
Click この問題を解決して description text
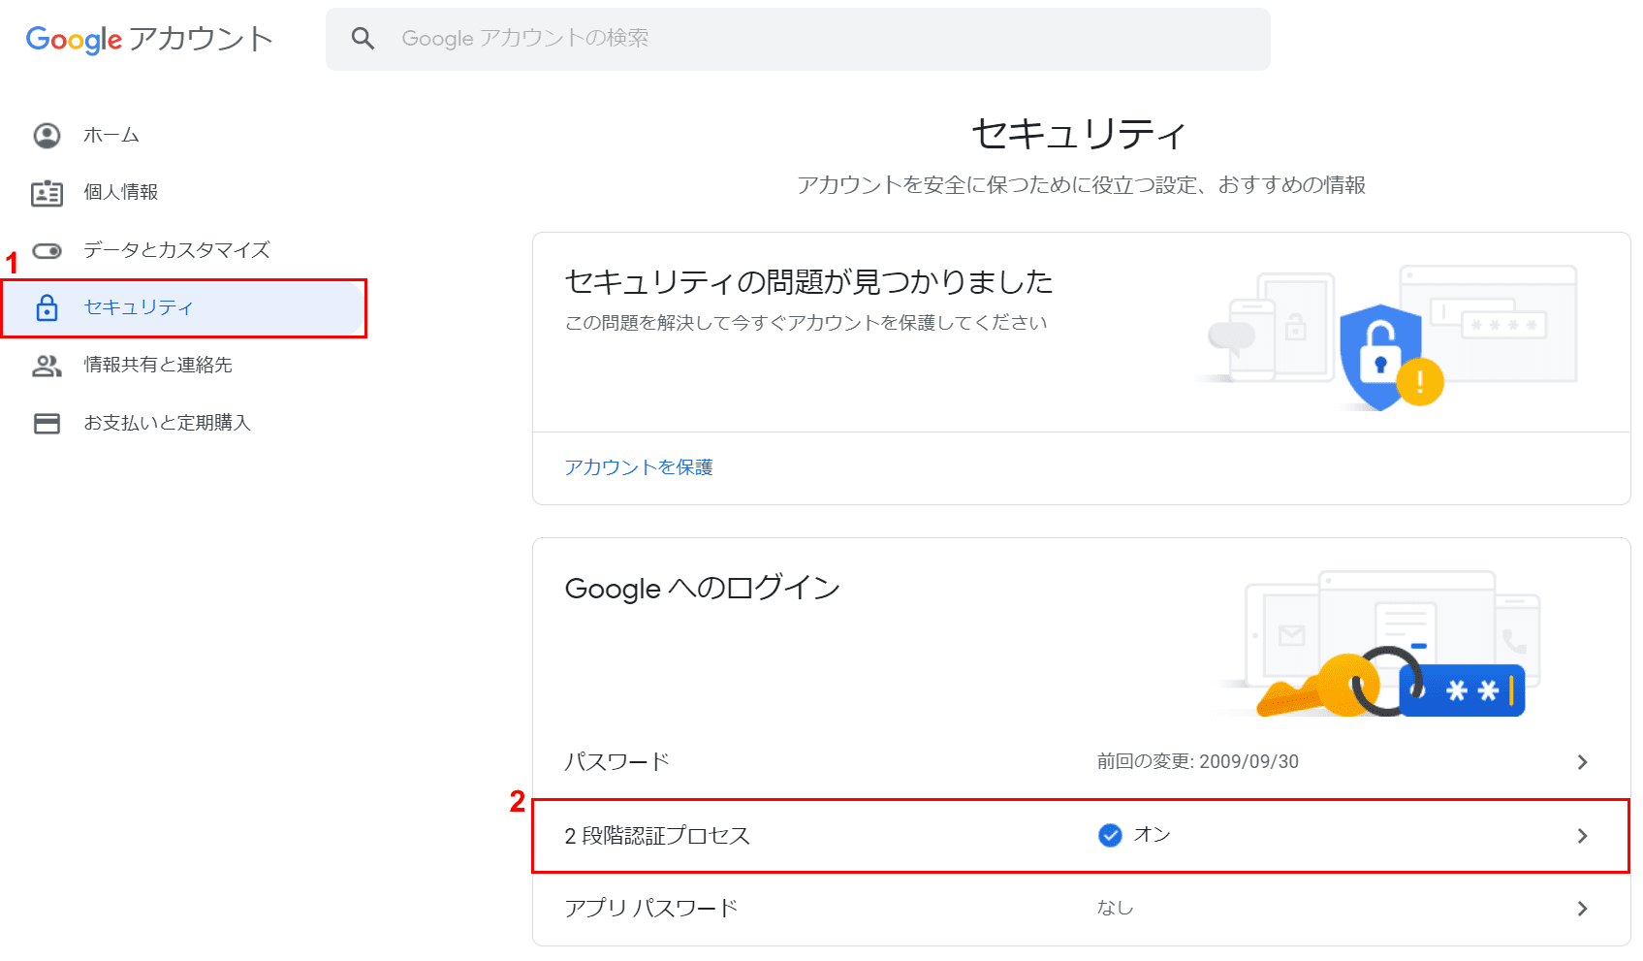pos(806,323)
